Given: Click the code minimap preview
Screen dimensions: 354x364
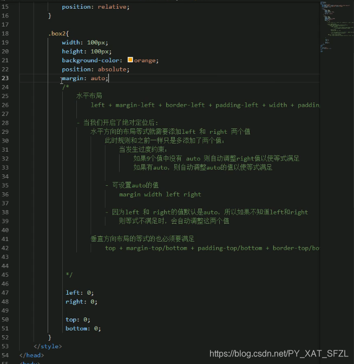Looking at the screenshot, I should tap(337, 27).
